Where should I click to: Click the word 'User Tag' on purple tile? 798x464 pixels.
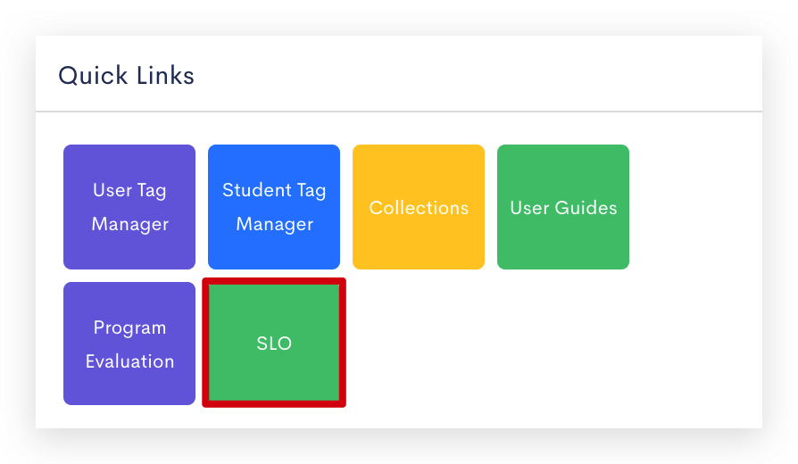click(129, 190)
